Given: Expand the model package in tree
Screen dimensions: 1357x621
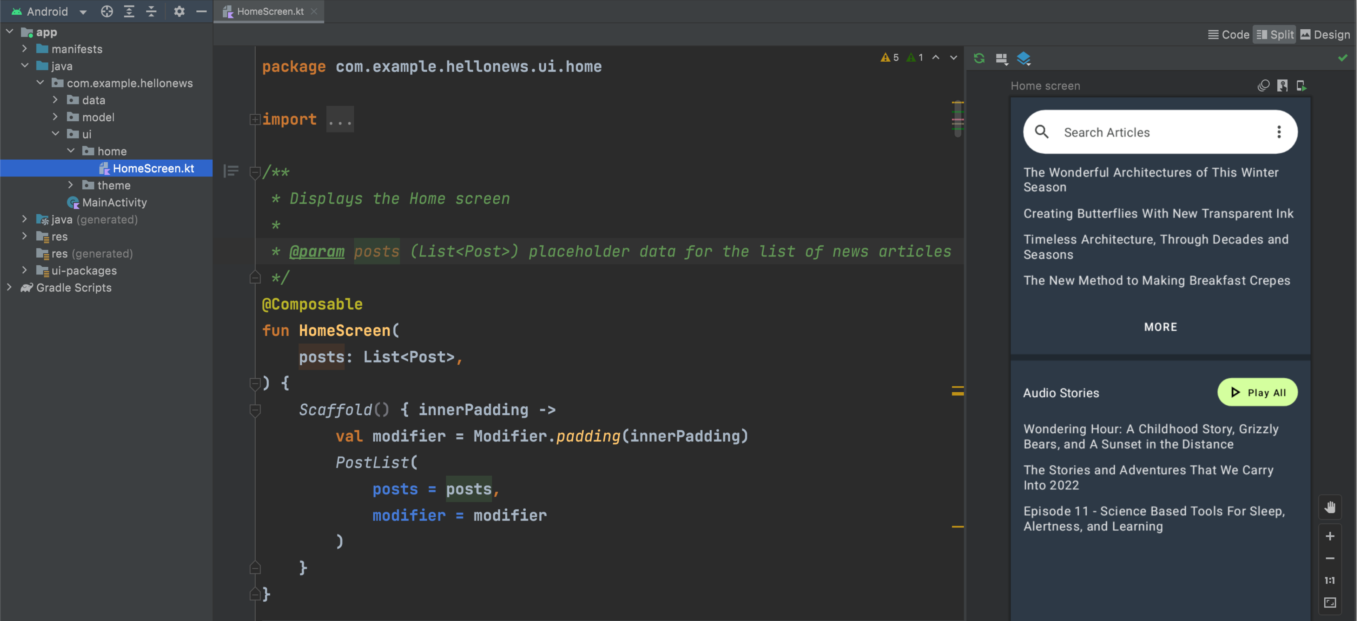Looking at the screenshot, I should [55, 117].
